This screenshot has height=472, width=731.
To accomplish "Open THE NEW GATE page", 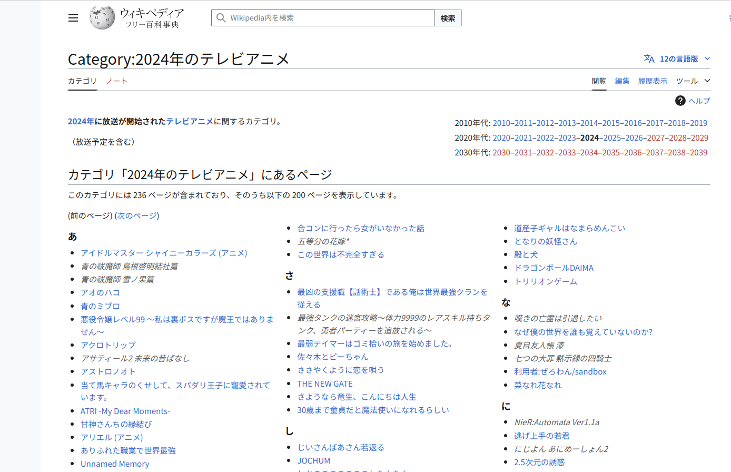I will coord(325,383).
